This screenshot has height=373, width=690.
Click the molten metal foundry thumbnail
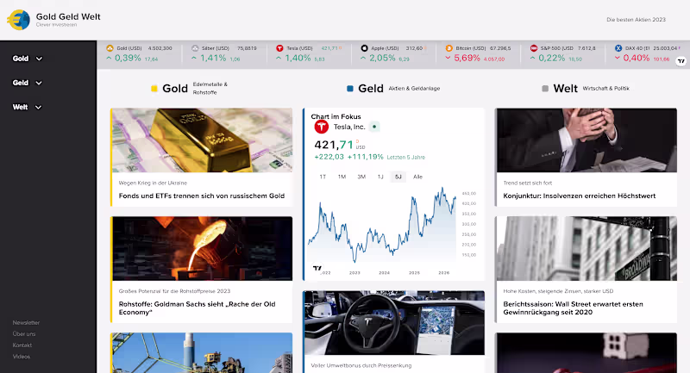click(x=203, y=248)
